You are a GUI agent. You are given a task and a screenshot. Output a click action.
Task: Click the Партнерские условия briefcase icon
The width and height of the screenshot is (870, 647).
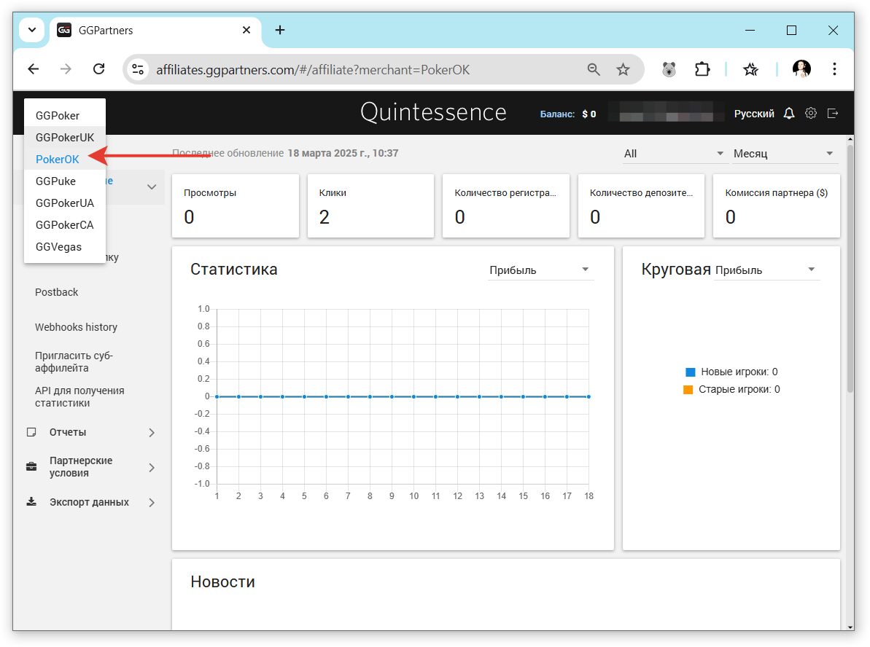[31, 466]
